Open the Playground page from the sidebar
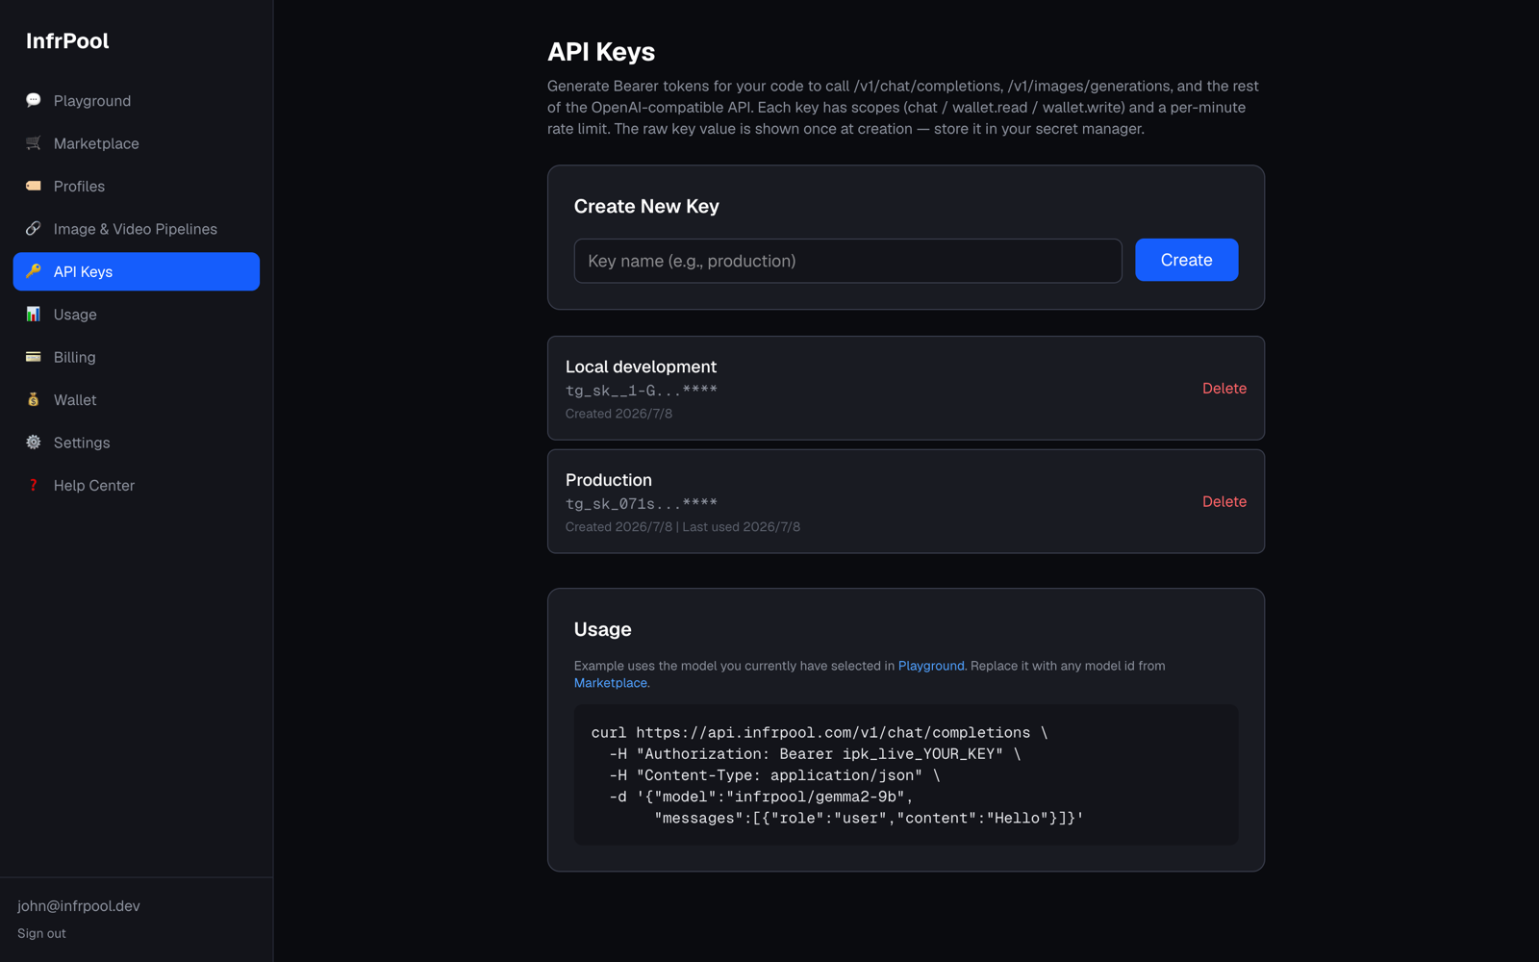1539x962 pixels. [x=137, y=101]
